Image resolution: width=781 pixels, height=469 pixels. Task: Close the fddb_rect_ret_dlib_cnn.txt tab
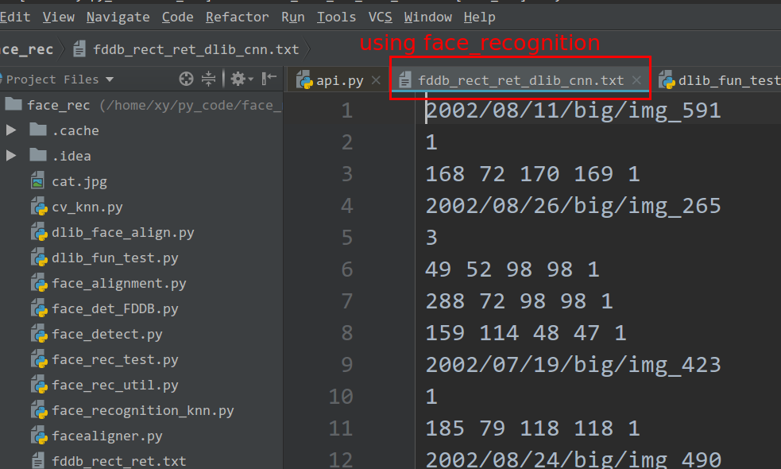point(637,79)
